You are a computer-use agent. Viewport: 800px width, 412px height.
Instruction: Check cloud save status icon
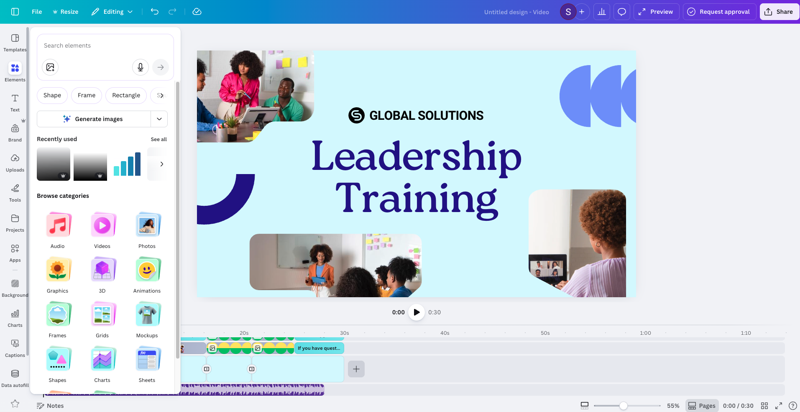[x=197, y=12]
